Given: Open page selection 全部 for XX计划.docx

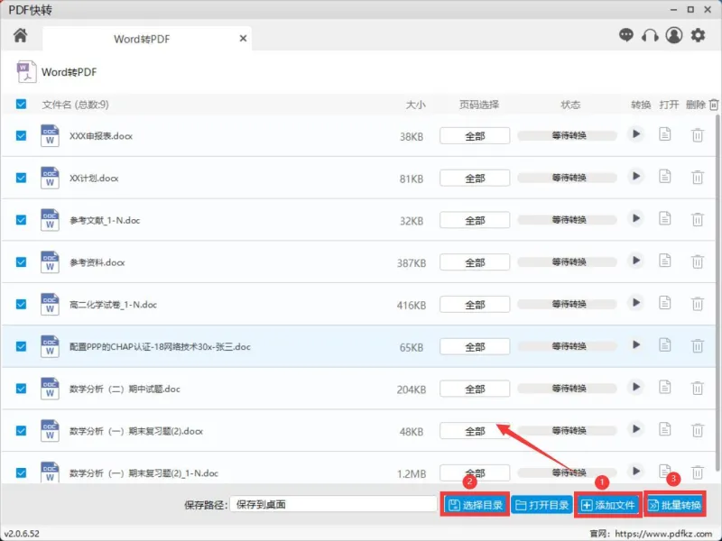Looking at the screenshot, I should [475, 178].
